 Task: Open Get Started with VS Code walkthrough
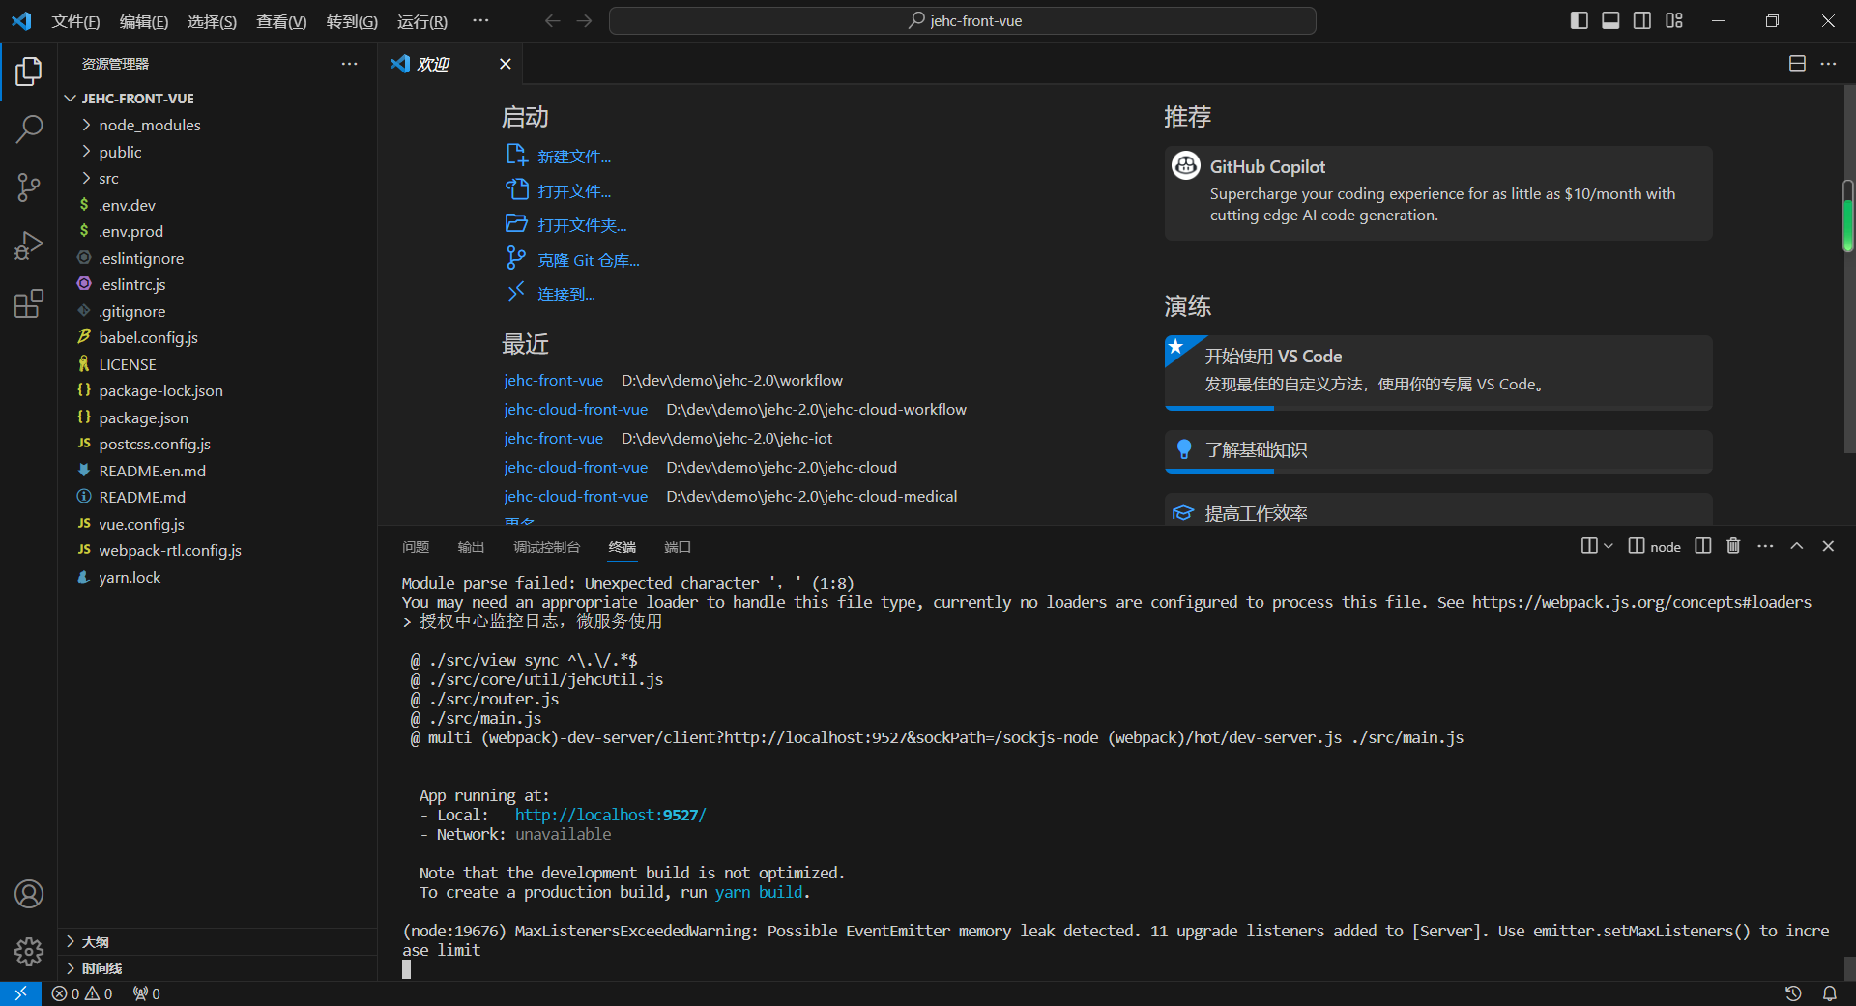pos(1438,372)
